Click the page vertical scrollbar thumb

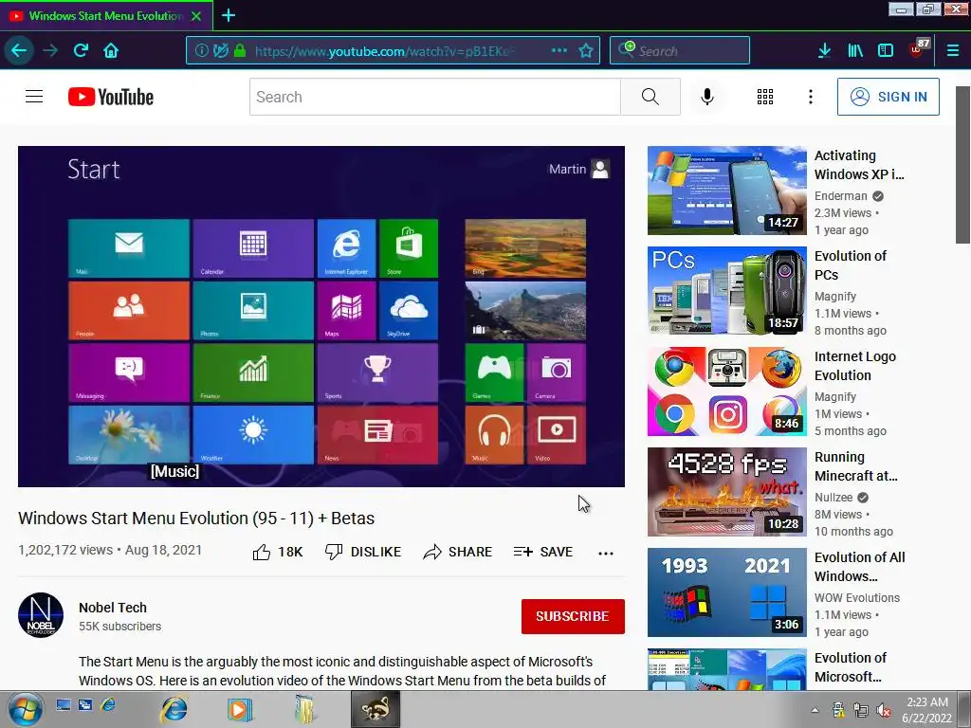click(x=963, y=165)
